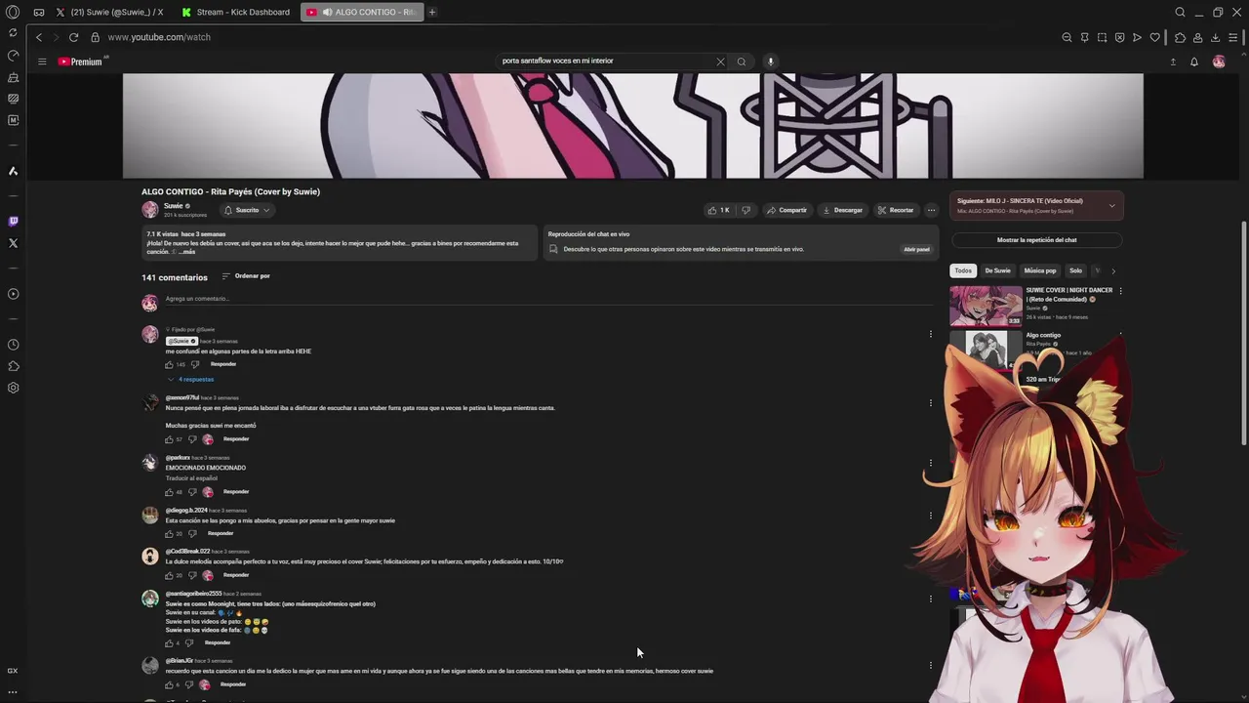Open the Opera GX main menu icon
The image size is (1249, 703).
click(13, 12)
